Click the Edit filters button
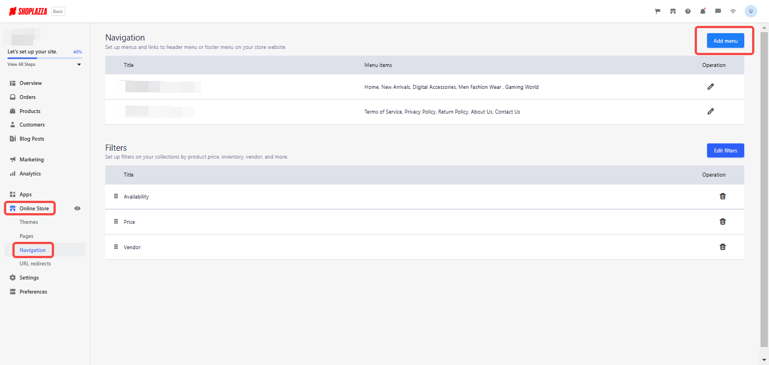The height and width of the screenshot is (365, 769). (725, 151)
